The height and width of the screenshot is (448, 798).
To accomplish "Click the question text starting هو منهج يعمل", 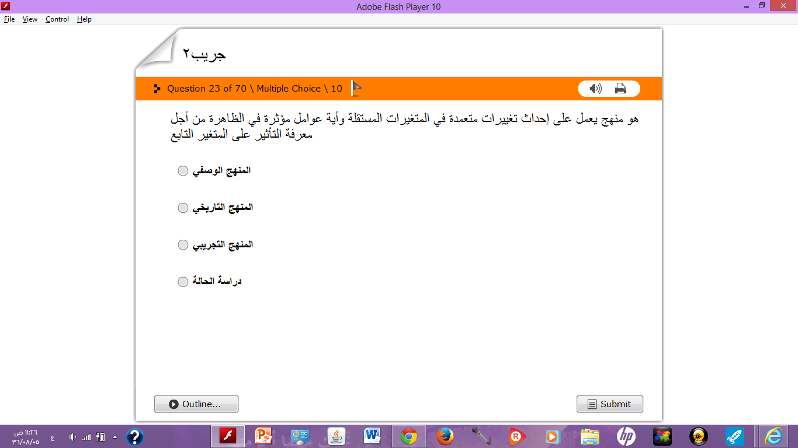I will [404, 127].
